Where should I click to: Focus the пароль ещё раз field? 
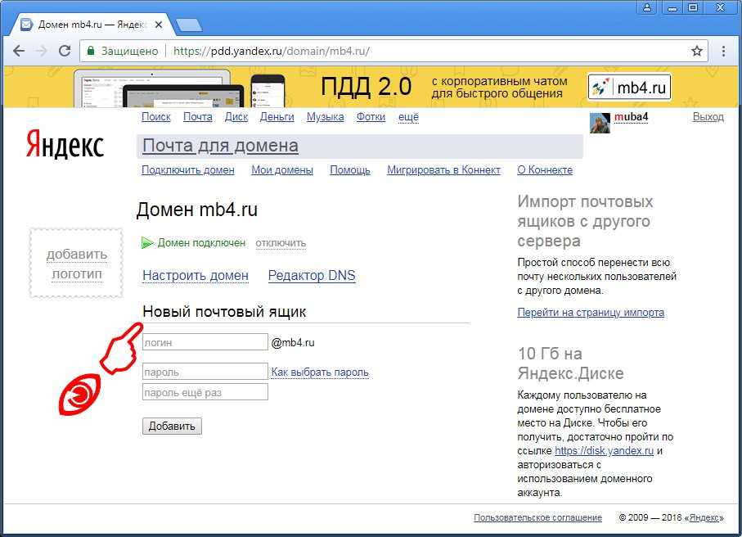pos(205,392)
